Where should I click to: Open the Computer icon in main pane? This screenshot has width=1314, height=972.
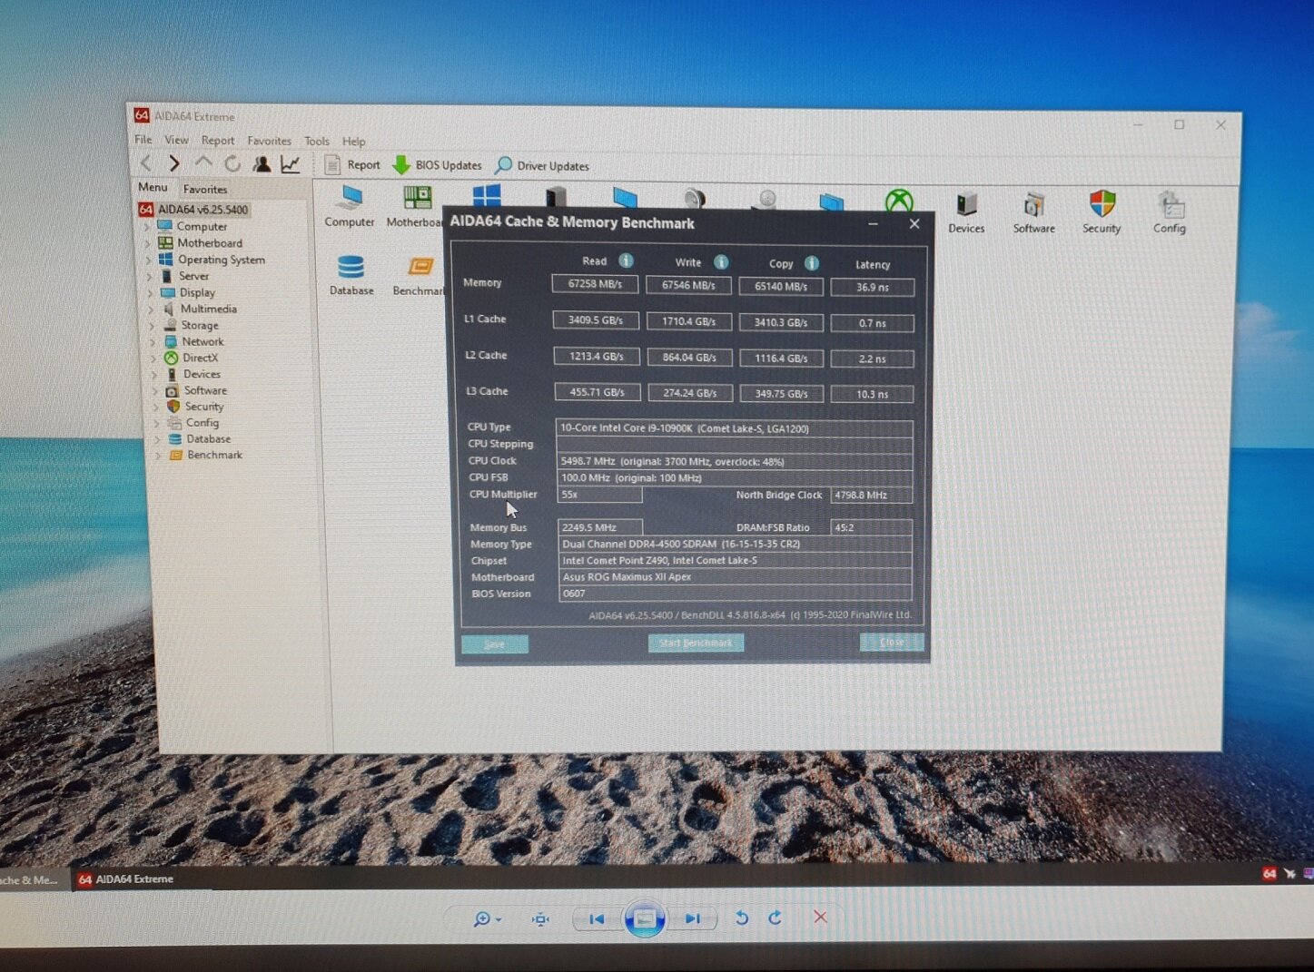coord(350,206)
